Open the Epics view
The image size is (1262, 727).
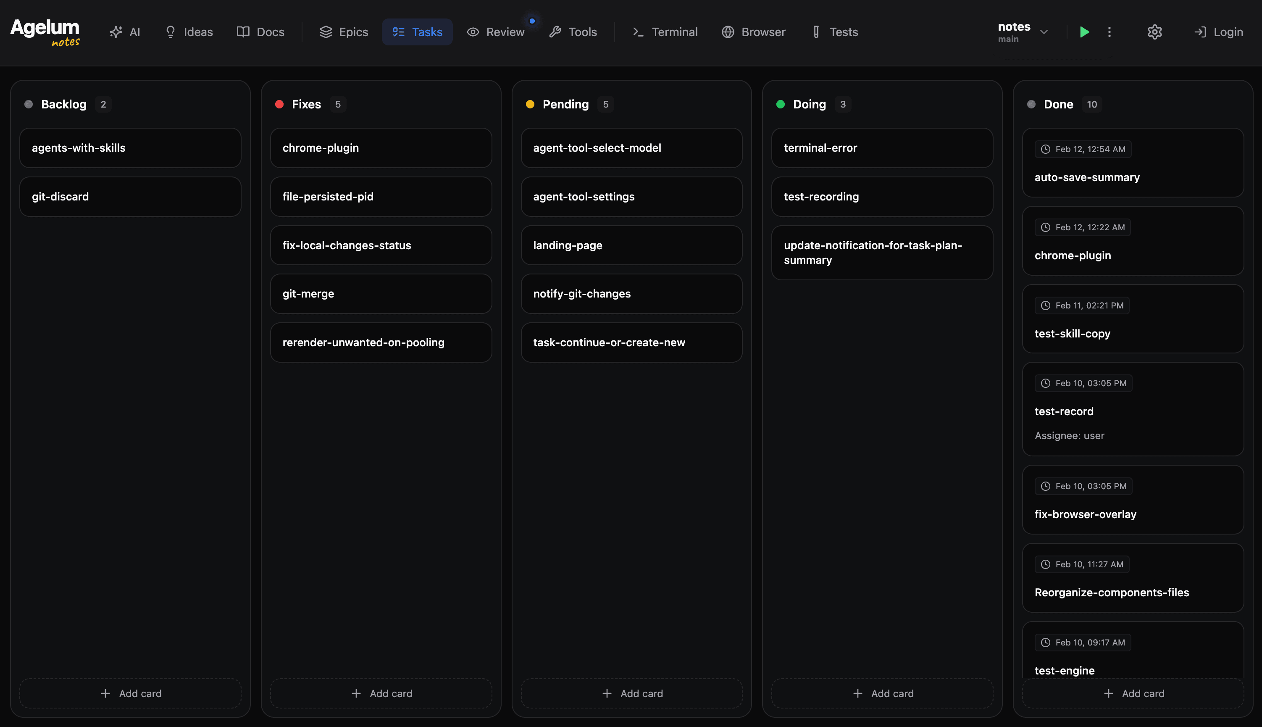[343, 32]
